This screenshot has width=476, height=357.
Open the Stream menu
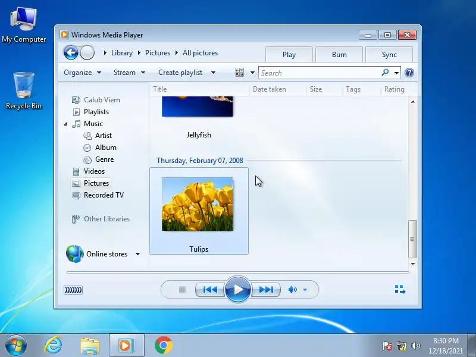click(x=129, y=73)
